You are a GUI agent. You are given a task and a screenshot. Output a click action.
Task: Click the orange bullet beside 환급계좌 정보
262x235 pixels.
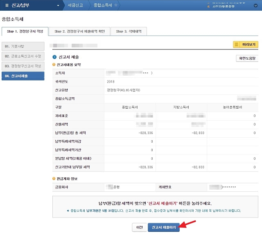tap(54, 179)
